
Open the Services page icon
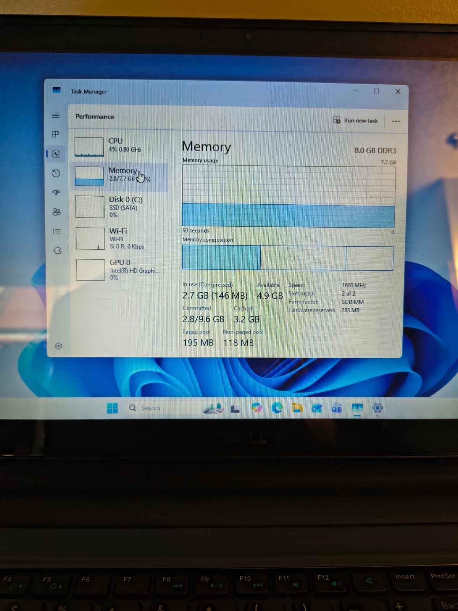click(57, 251)
